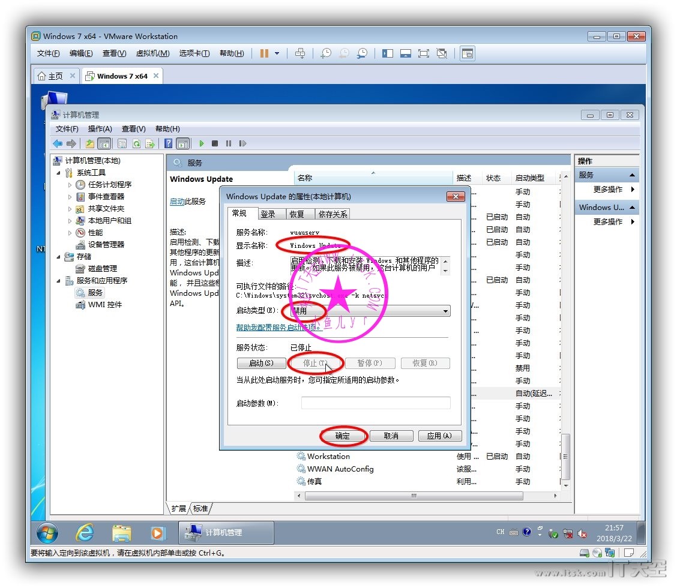Switch to the 登录 tab
677x588 pixels.
268,214
